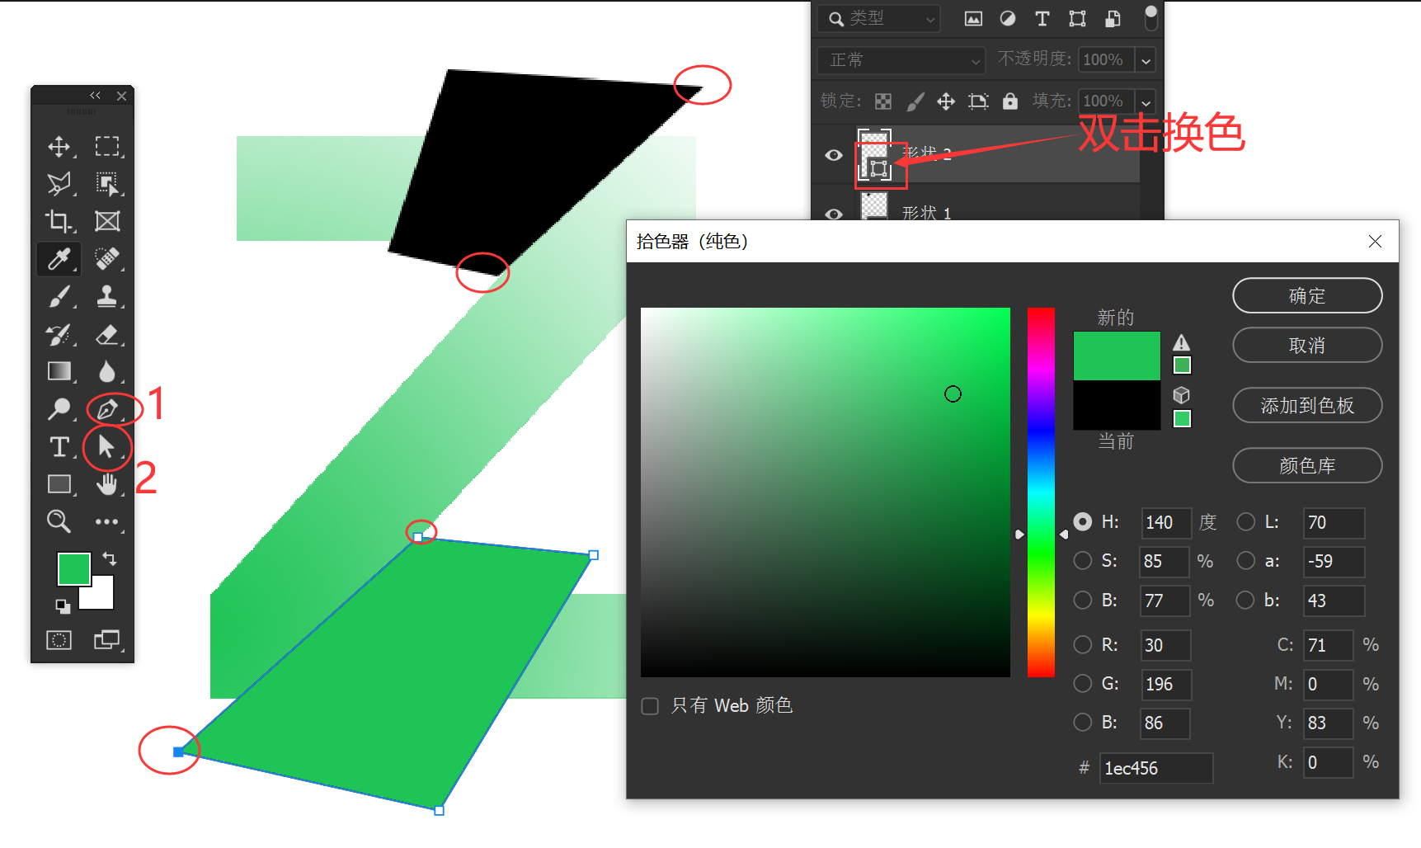Select the Brush tool

59,296
